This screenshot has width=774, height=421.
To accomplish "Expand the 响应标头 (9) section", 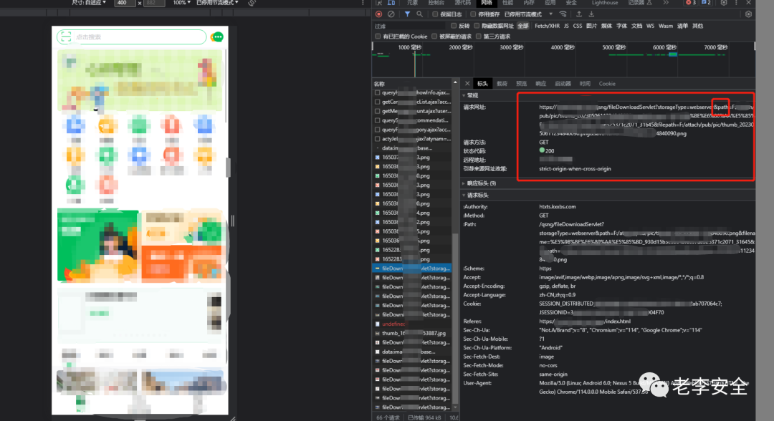I will 482,183.
